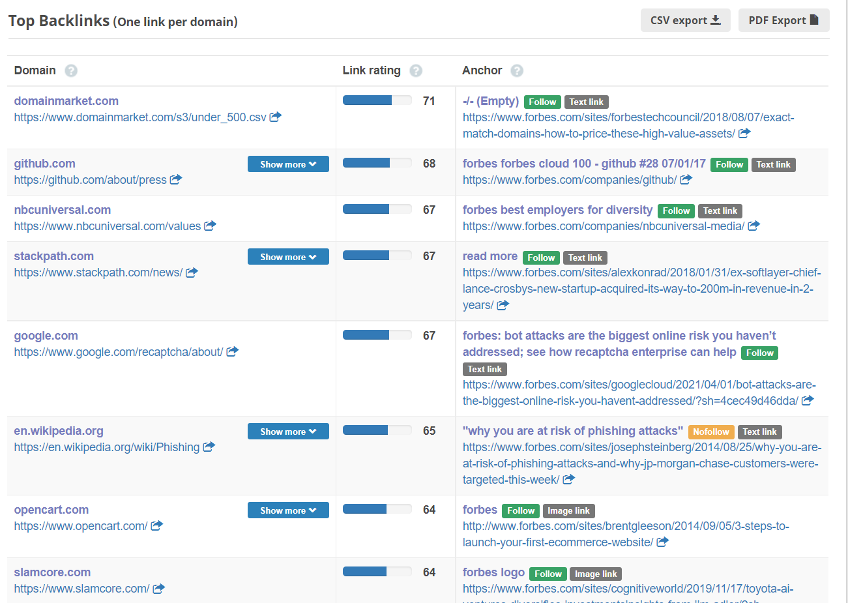The image size is (848, 603).
Task: Click the CSV export button
Action: (x=686, y=20)
